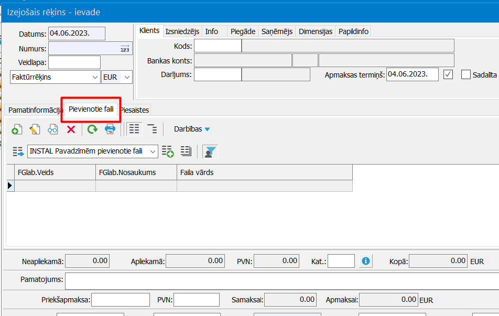
Task: Open view copies list icon
Action: tap(186, 151)
